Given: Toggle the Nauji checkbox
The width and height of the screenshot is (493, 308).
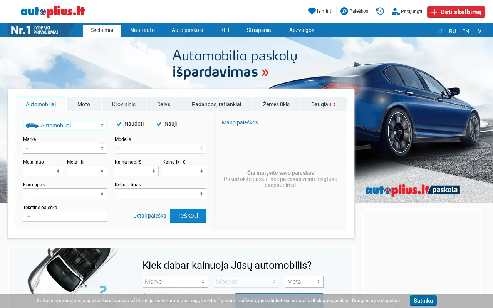Looking at the screenshot, I should (159, 124).
